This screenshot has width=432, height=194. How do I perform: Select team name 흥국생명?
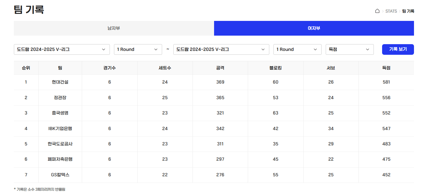pyautogui.click(x=60, y=113)
